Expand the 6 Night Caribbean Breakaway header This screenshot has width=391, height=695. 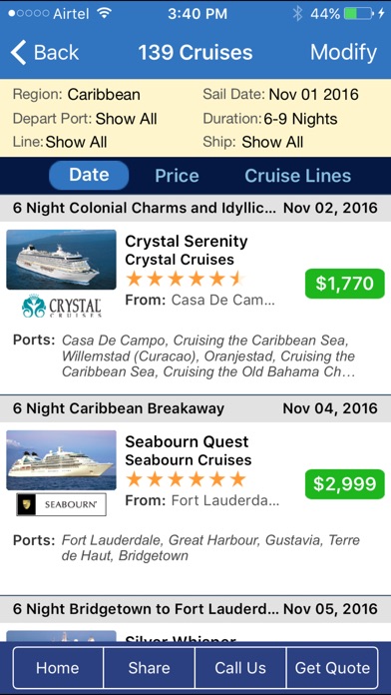[x=195, y=408]
